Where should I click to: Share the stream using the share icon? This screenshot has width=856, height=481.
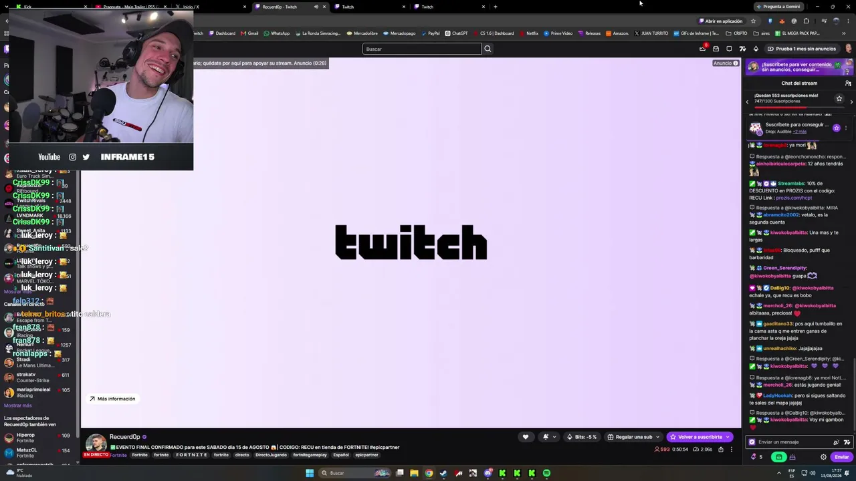(721, 449)
